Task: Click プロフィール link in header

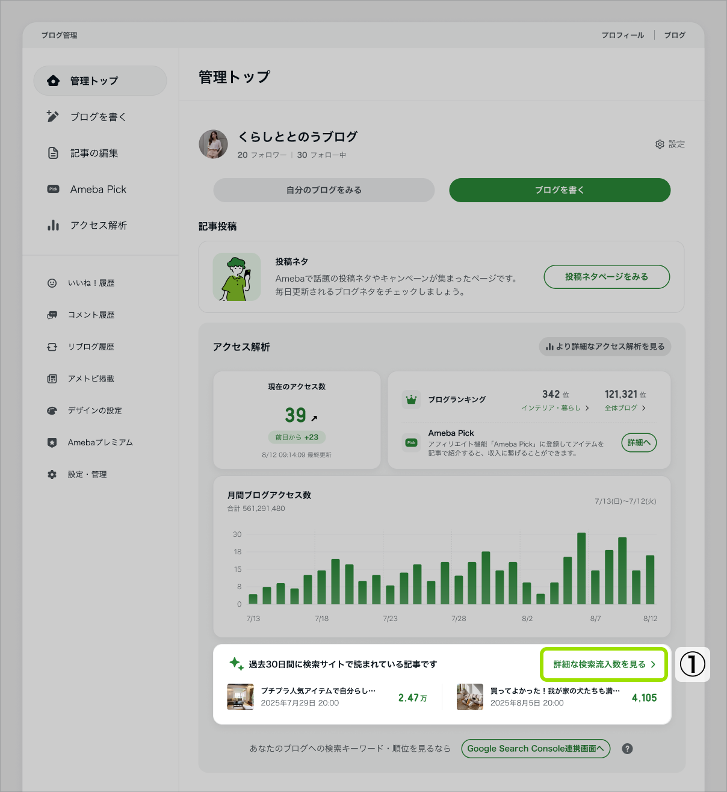Action: point(623,35)
